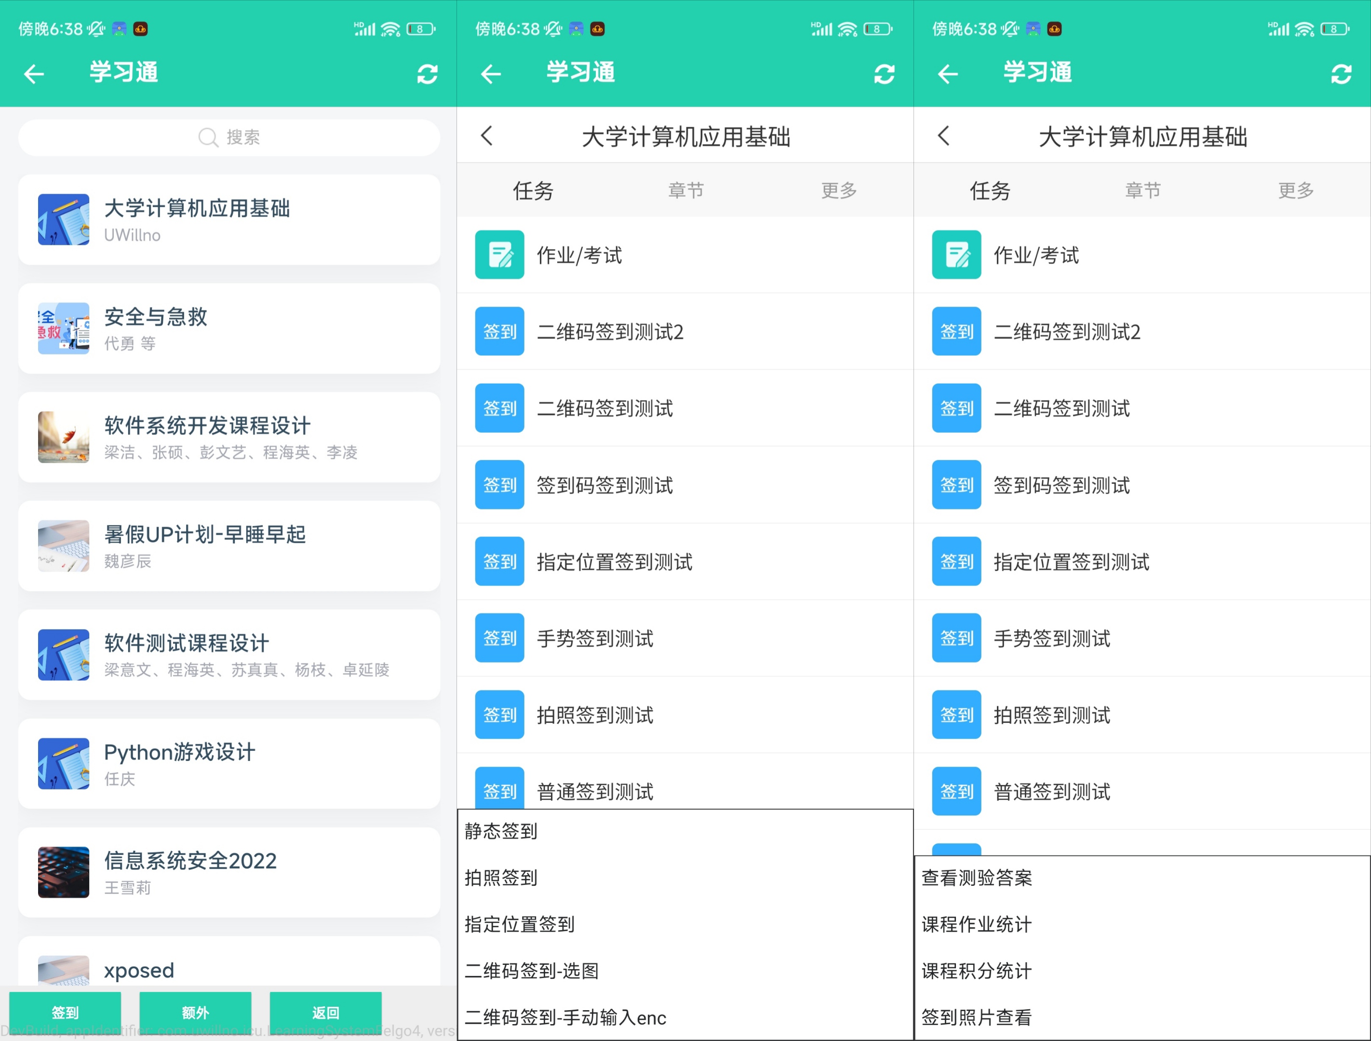This screenshot has height=1041, width=1371.
Task: Choose 二维码签到-手动输入enc menu entry
Action: click(565, 1017)
